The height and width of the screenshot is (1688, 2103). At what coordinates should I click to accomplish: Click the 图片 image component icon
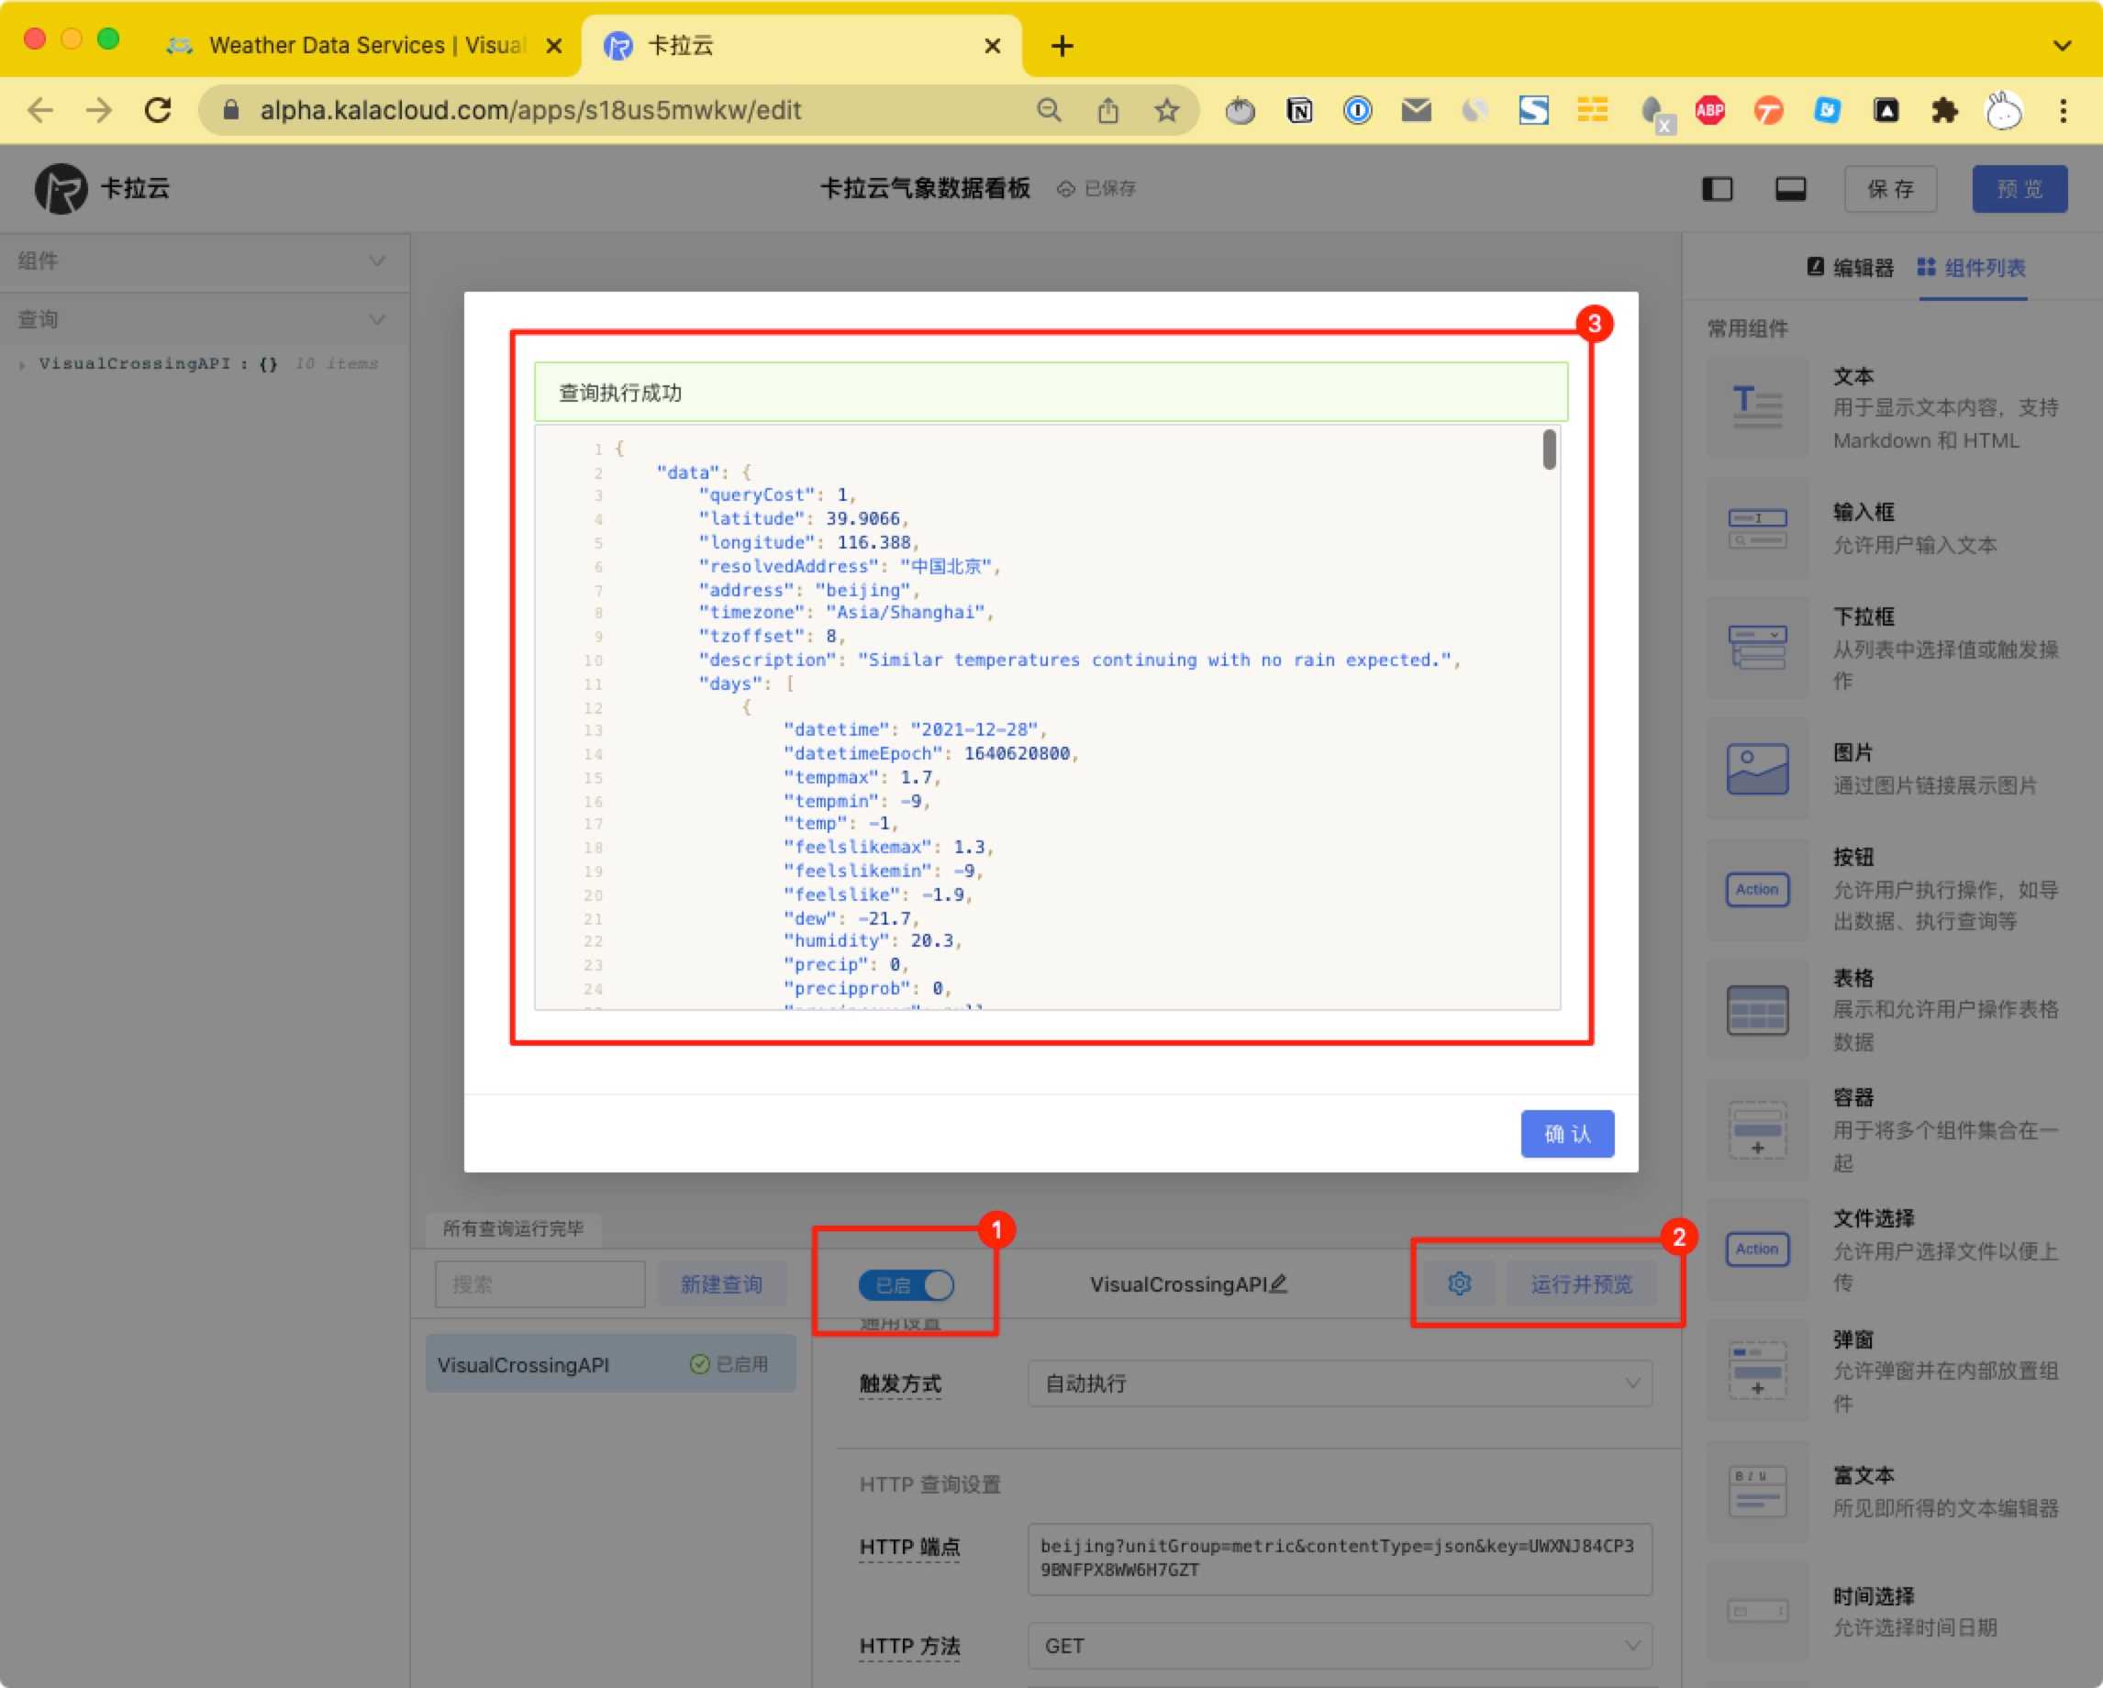click(1757, 769)
